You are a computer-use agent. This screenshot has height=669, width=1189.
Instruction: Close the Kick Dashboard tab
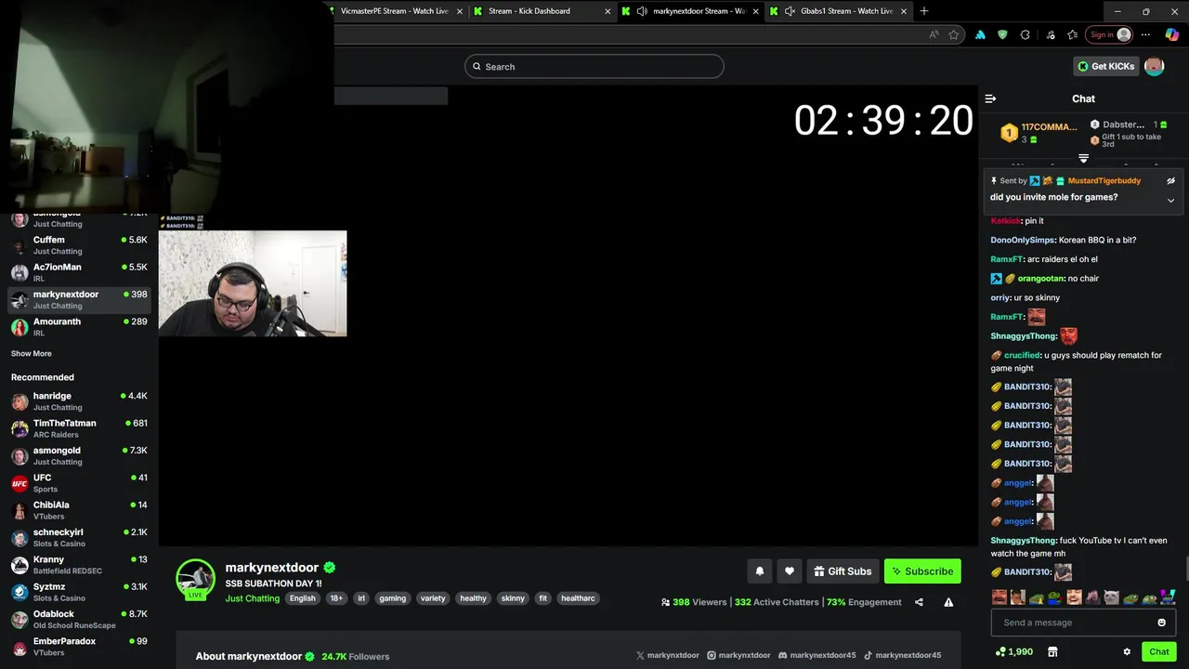tap(608, 11)
